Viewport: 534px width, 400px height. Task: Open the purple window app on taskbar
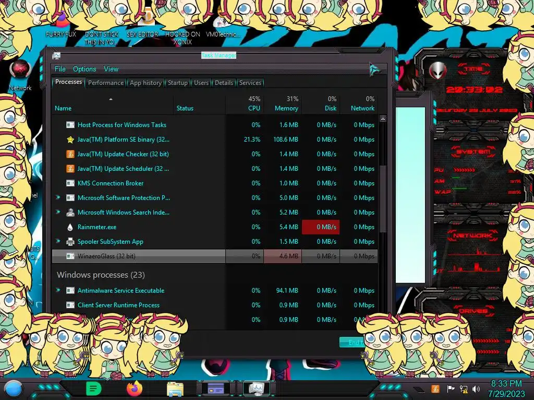(x=215, y=388)
